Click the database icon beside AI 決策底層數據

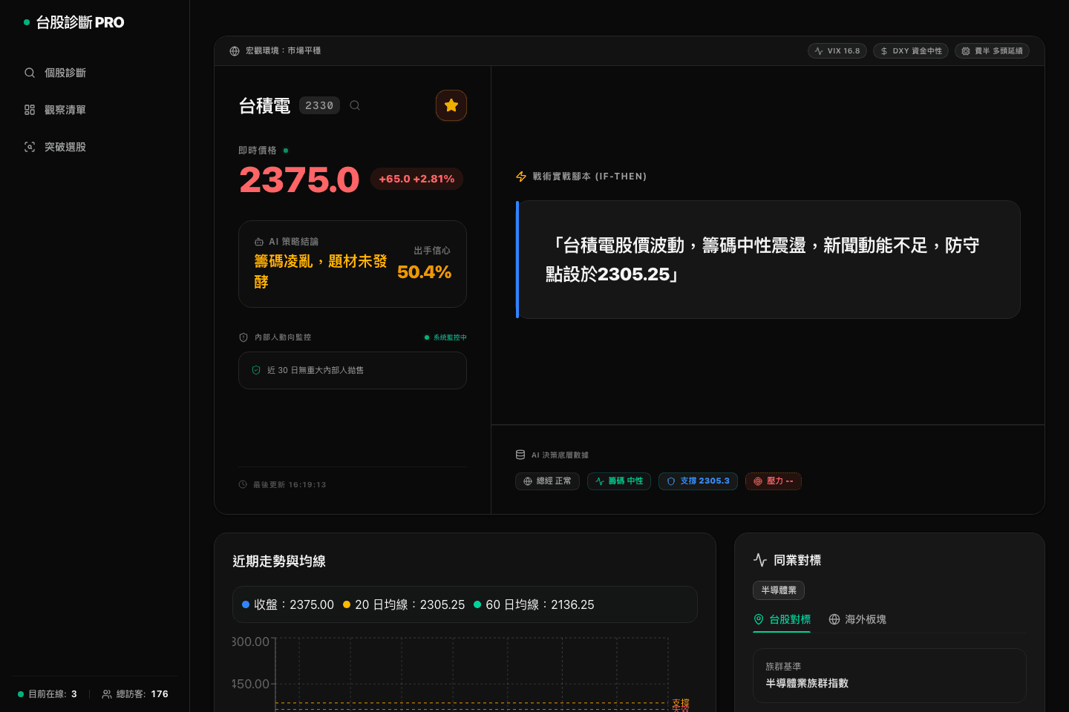[520, 455]
